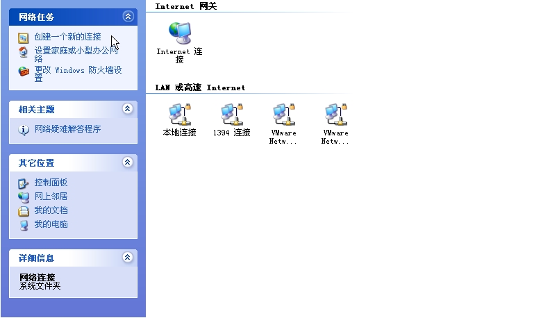
Task: Click the network troubleshooter info icon
Action: (24, 130)
